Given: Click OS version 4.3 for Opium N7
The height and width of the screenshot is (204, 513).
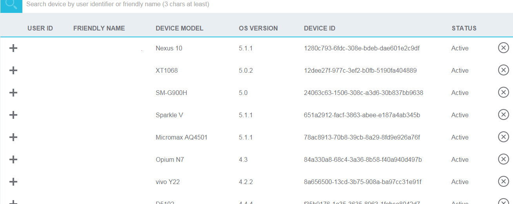Looking at the screenshot, I should pyautogui.click(x=243, y=159).
